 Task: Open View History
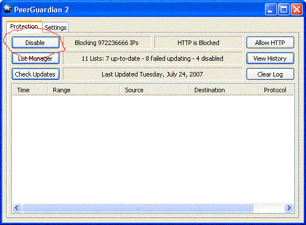tap(270, 58)
